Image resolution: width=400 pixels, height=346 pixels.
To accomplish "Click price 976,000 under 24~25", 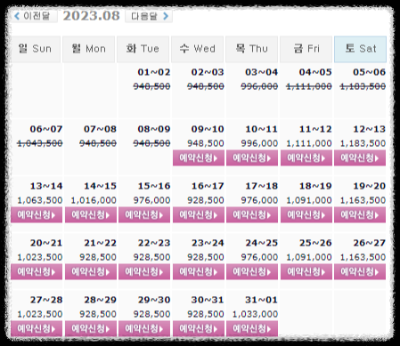I will pos(259,257).
